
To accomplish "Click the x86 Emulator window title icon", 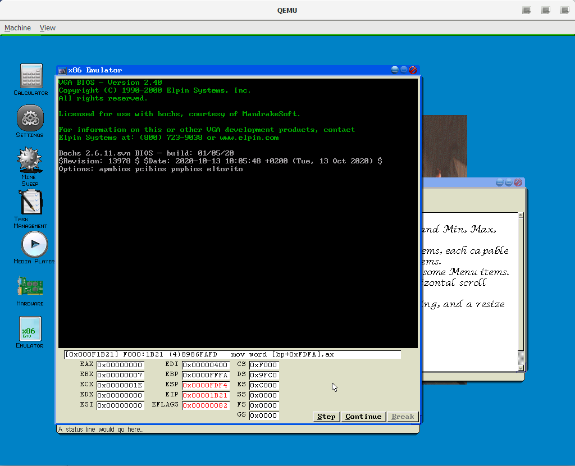I will pos(62,70).
